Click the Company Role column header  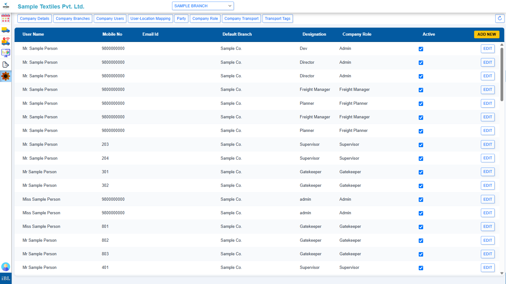pos(357,34)
